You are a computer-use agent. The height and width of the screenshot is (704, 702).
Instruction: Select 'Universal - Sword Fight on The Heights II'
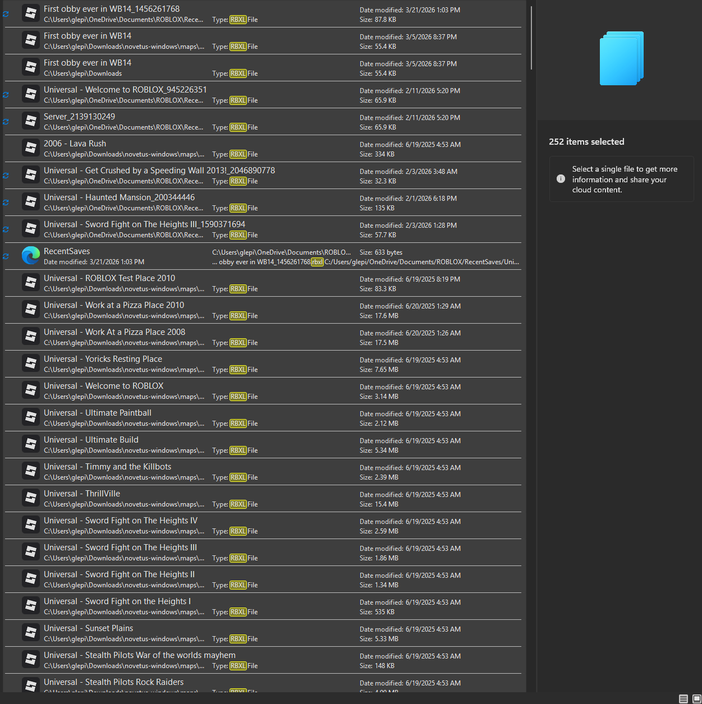coord(119,574)
